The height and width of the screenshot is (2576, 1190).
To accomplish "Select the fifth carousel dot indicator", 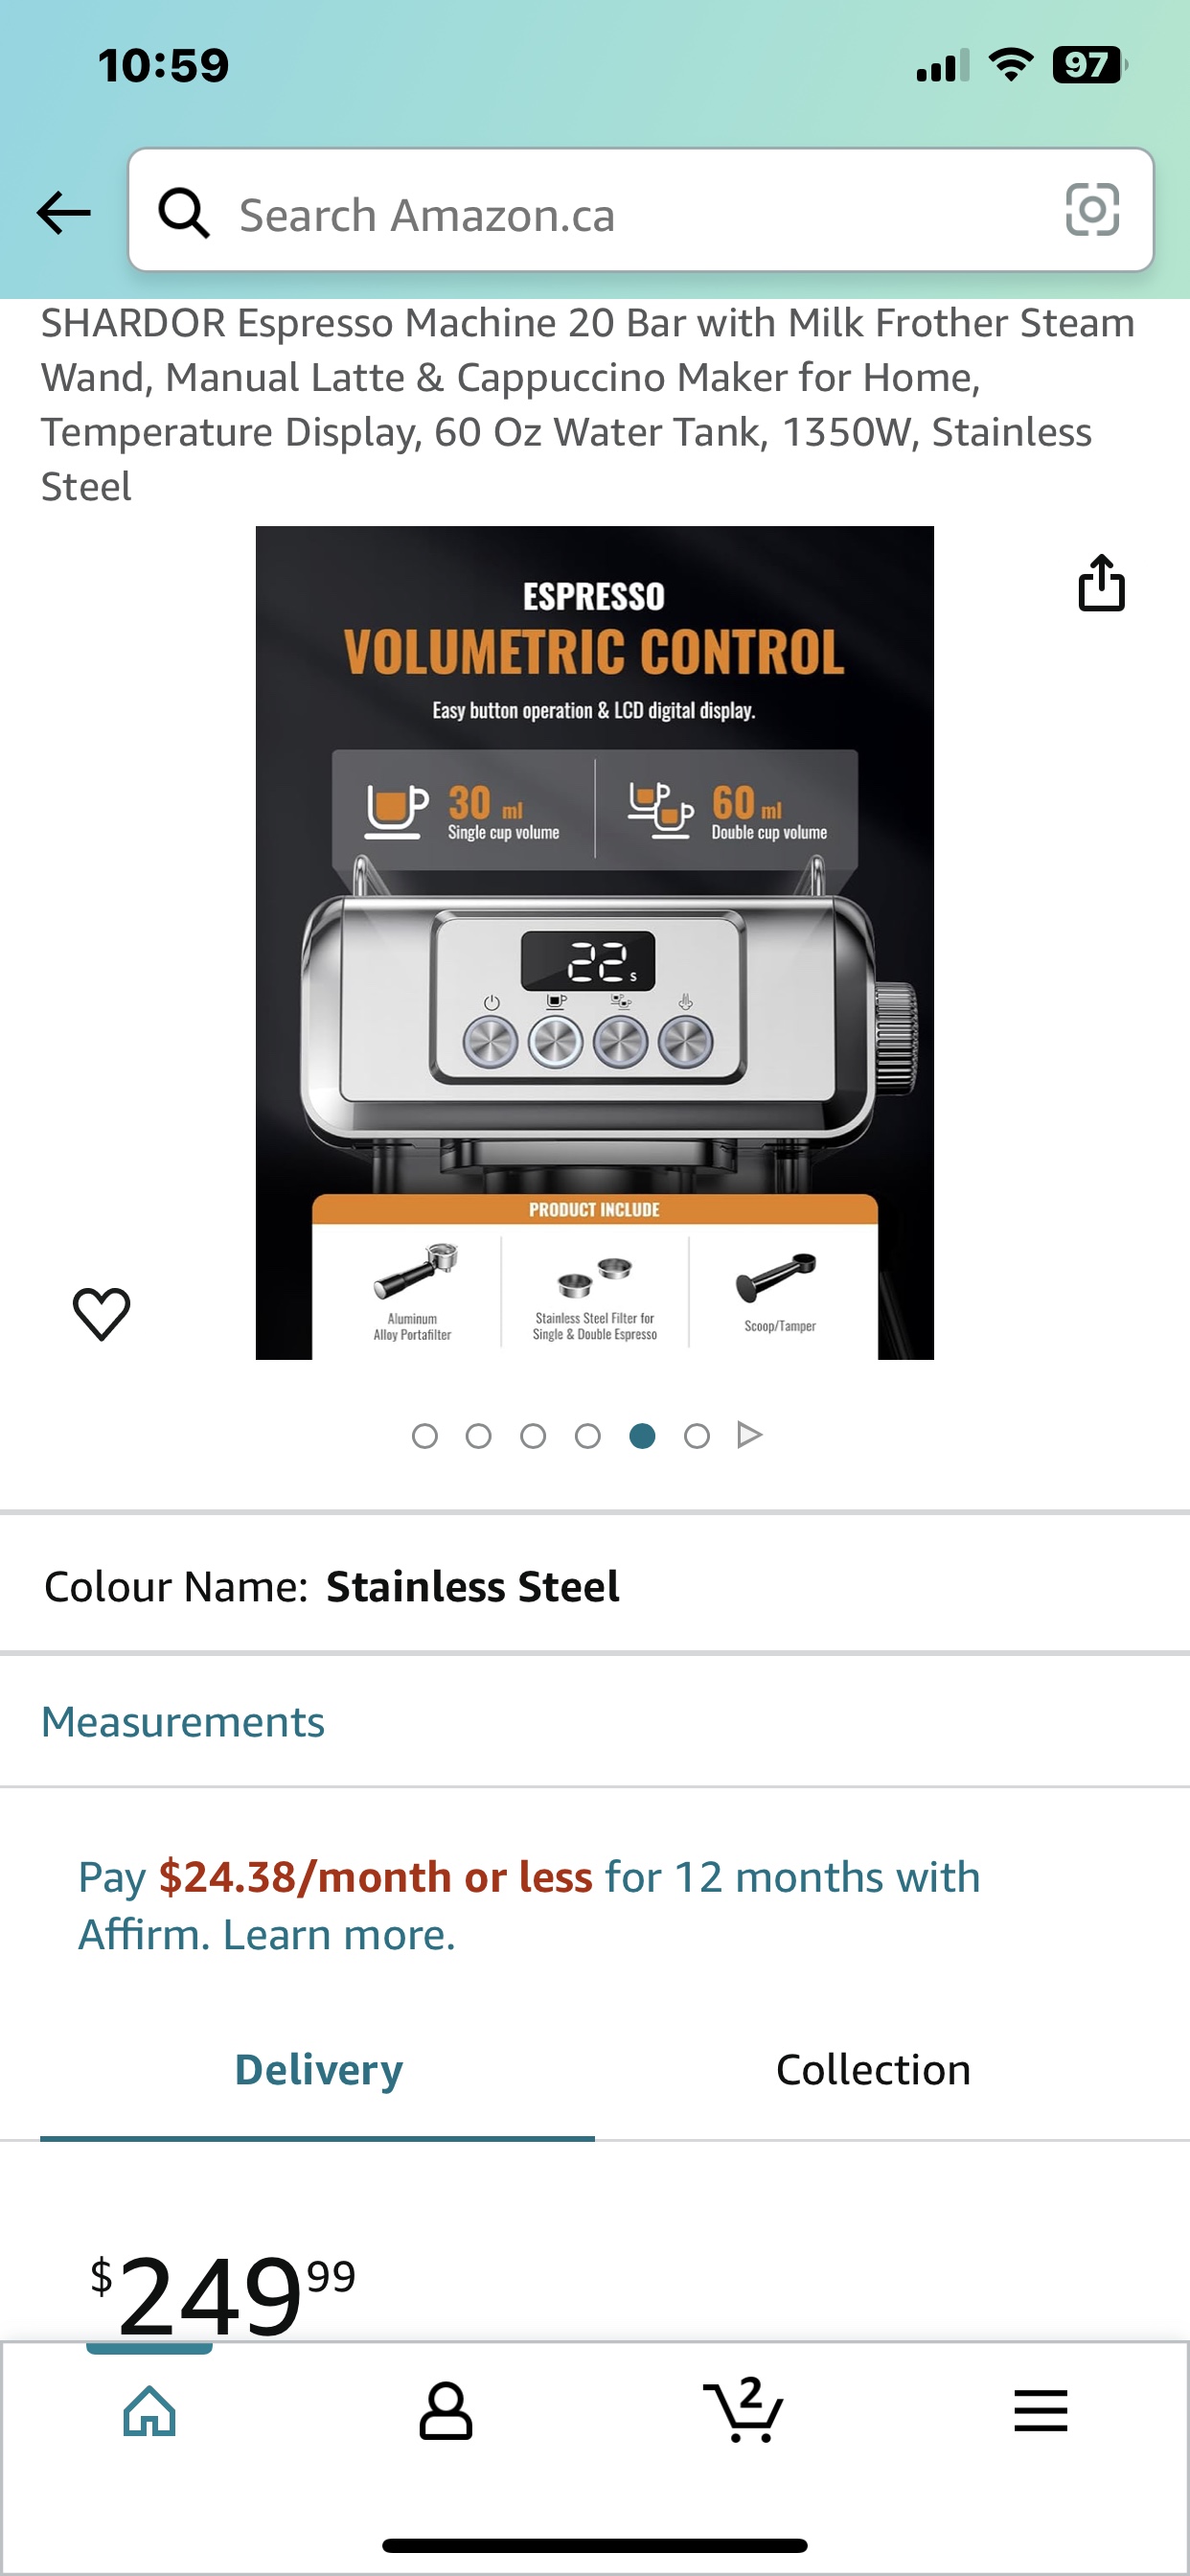I will (x=643, y=1434).
